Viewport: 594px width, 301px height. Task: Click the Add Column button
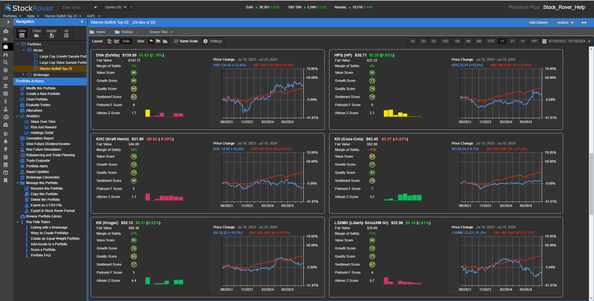538,23
